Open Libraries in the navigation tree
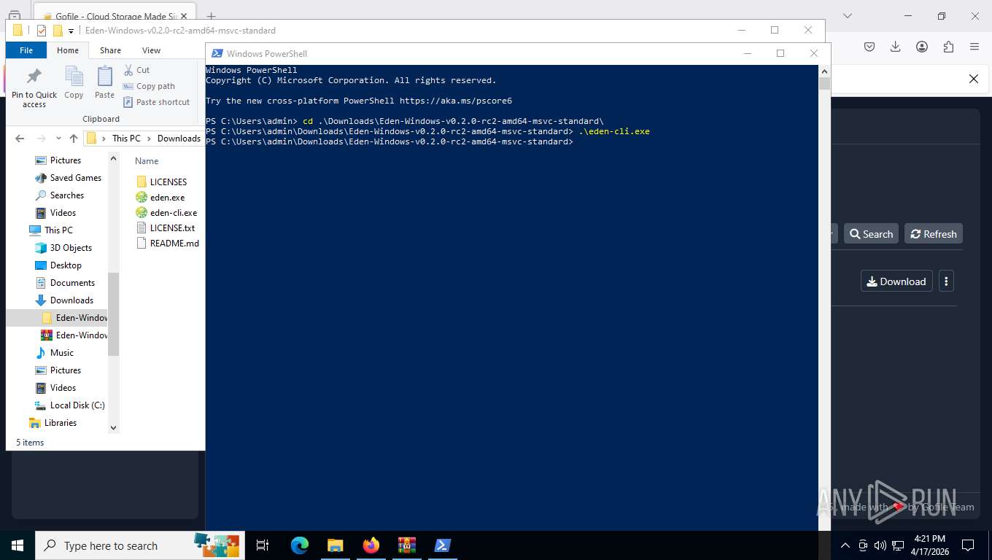 [52, 423]
